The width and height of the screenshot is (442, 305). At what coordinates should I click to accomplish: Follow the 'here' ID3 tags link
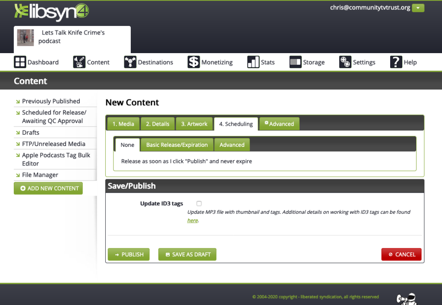click(193, 220)
